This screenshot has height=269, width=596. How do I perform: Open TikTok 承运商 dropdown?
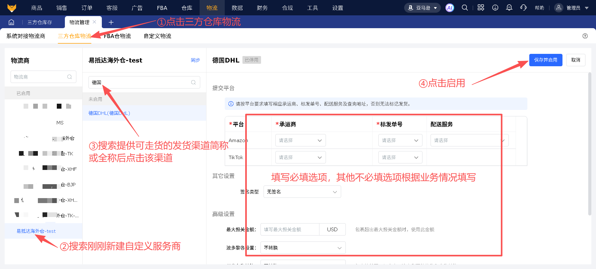(300, 157)
